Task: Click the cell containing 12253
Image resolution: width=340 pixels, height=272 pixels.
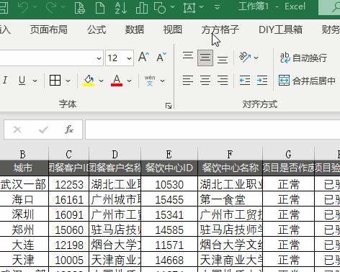Action: tap(68, 184)
